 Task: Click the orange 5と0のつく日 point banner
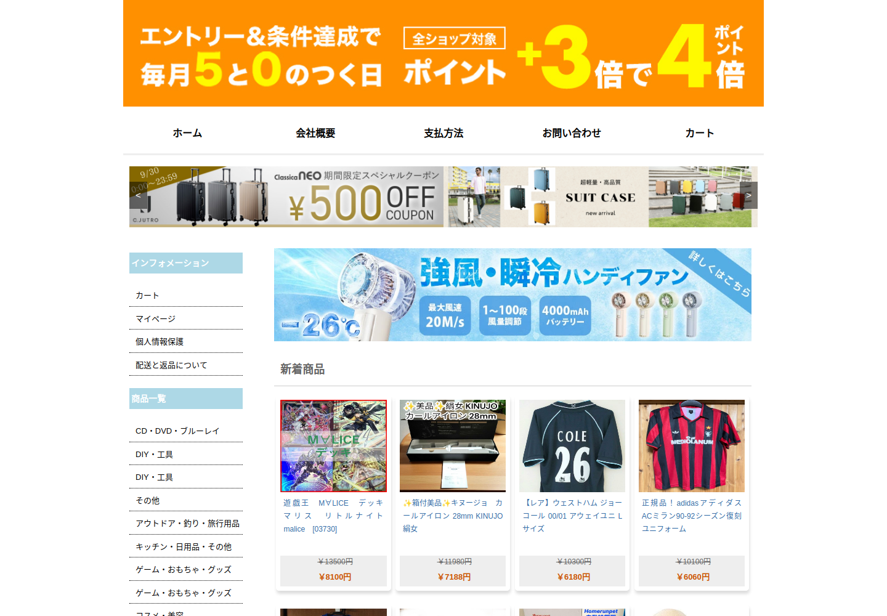pos(443,53)
